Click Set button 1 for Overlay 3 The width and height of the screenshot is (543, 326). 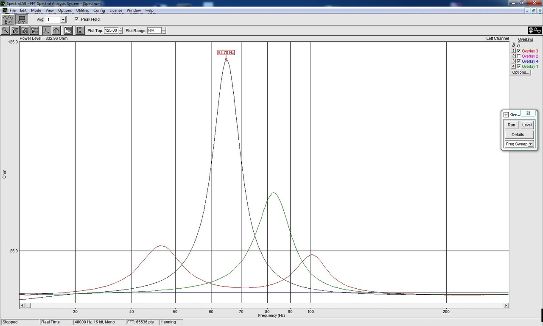tap(514, 51)
